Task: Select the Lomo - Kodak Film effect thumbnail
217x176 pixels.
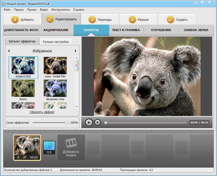Action: click(55, 65)
